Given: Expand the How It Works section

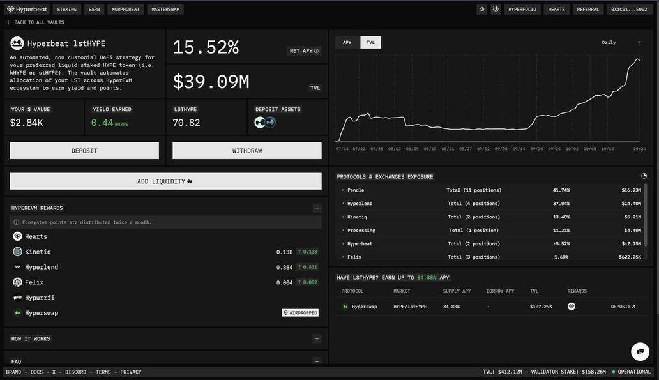Looking at the screenshot, I should click(x=317, y=338).
